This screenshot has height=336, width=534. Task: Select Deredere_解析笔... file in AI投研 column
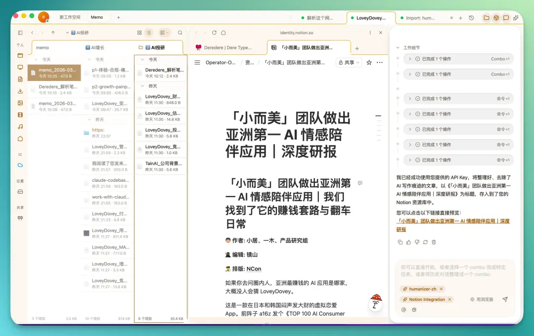click(161, 73)
